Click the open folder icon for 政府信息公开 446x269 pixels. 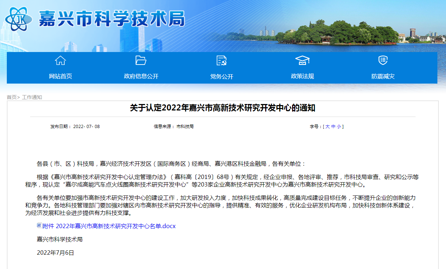tap(141, 61)
